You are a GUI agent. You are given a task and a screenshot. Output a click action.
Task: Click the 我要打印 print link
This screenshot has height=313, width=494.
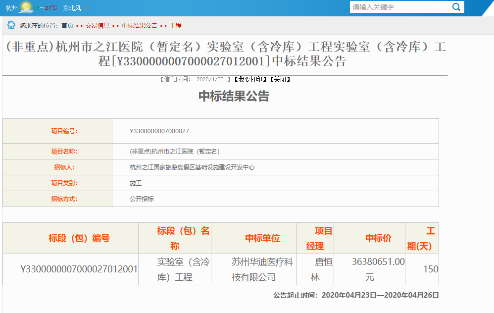point(250,79)
